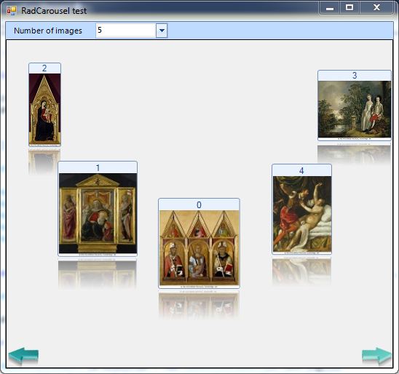Select Madonna painting under item 2
Image resolution: width=399 pixels, height=374 pixels.
pyautogui.click(x=45, y=109)
